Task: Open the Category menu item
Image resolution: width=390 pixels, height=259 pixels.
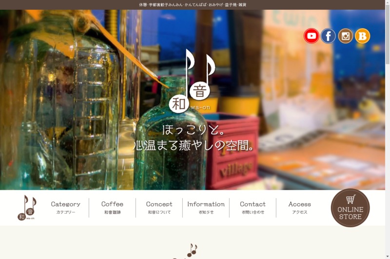Action: 66,207
